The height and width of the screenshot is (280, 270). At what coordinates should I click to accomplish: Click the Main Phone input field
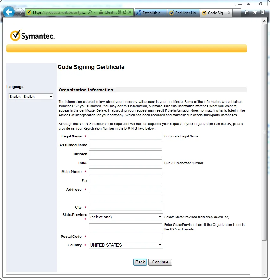125,172
